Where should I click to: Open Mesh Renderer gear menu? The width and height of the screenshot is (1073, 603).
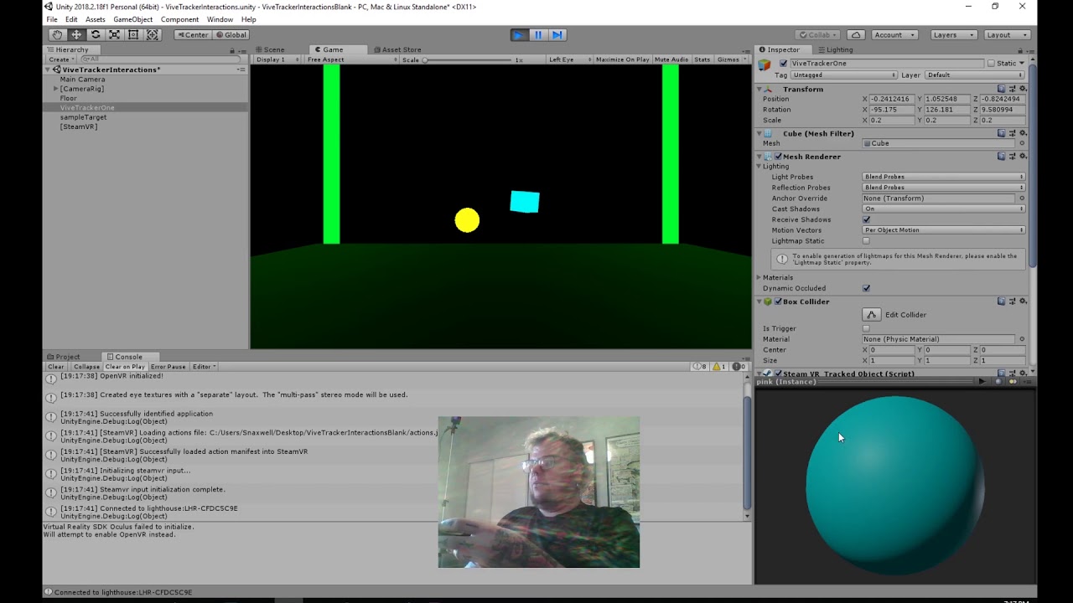tap(1022, 156)
